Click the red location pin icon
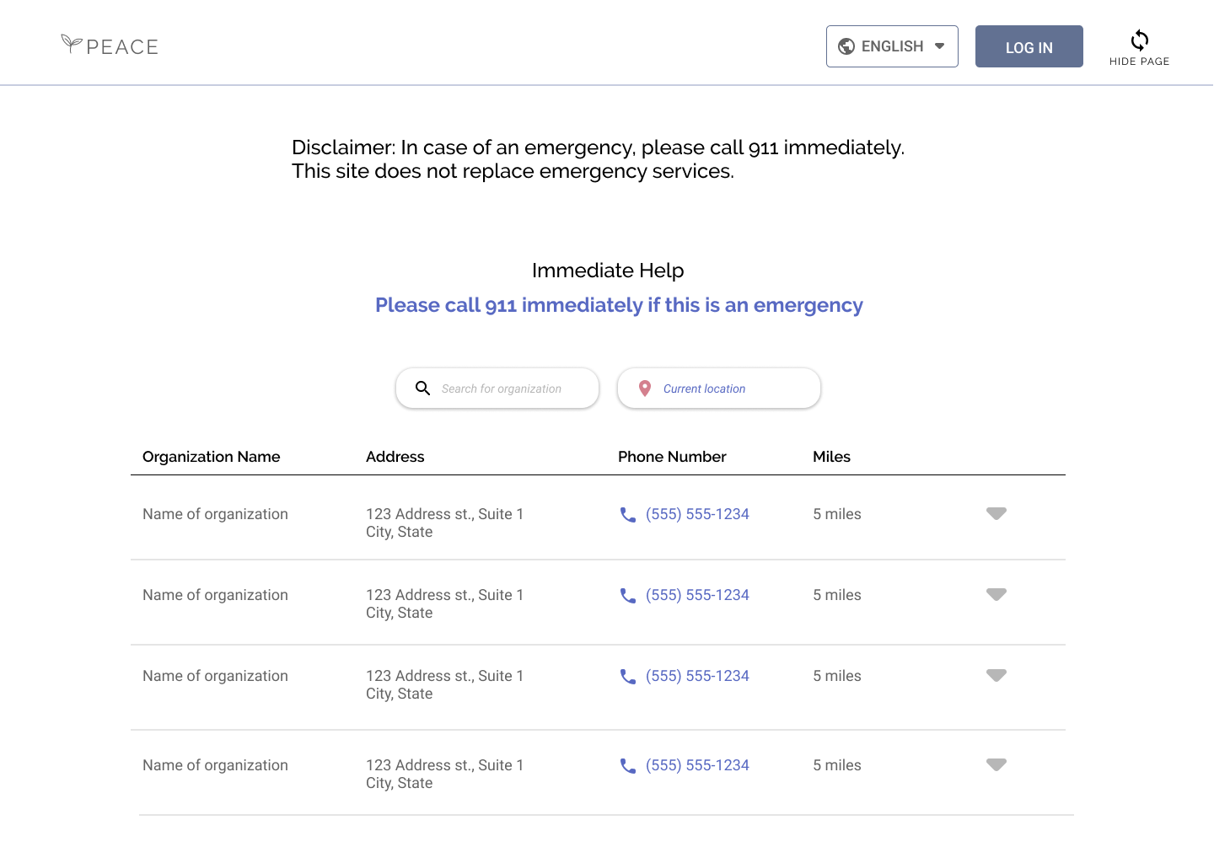Viewport: 1214px width, 863px height. pos(645,389)
